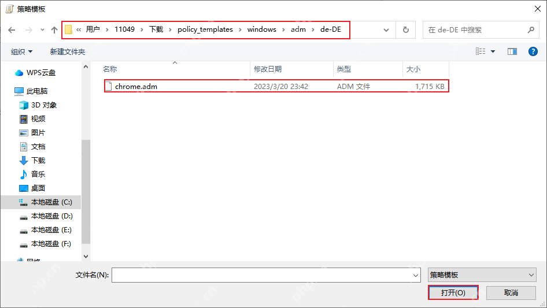Open the view options dropdown arrow
The width and height of the screenshot is (547, 308).
click(x=493, y=51)
